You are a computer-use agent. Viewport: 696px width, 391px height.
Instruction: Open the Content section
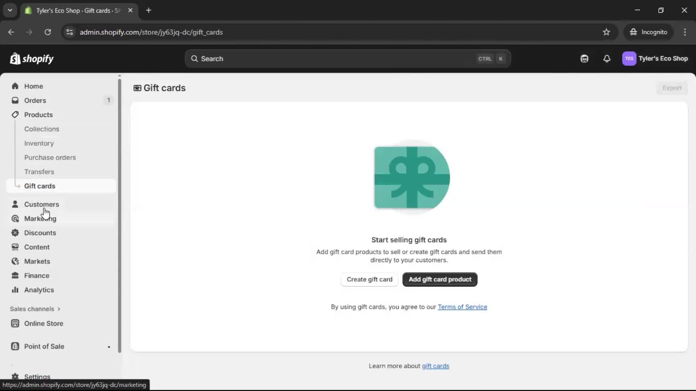tap(37, 247)
